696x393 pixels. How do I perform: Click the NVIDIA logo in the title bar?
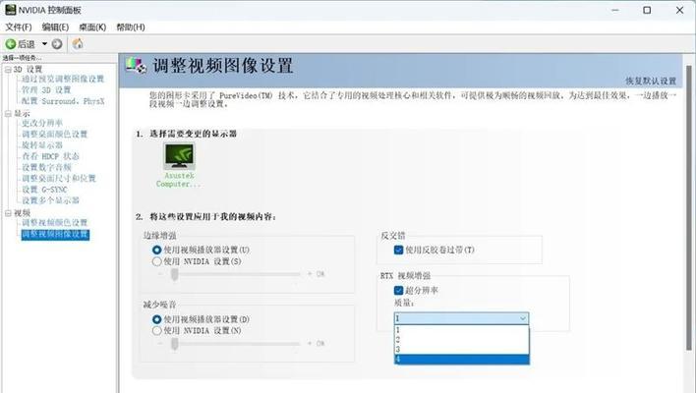click(11, 10)
